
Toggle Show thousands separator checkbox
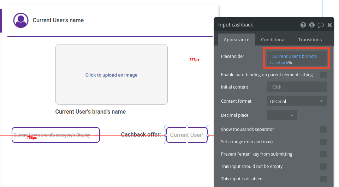coord(323,129)
